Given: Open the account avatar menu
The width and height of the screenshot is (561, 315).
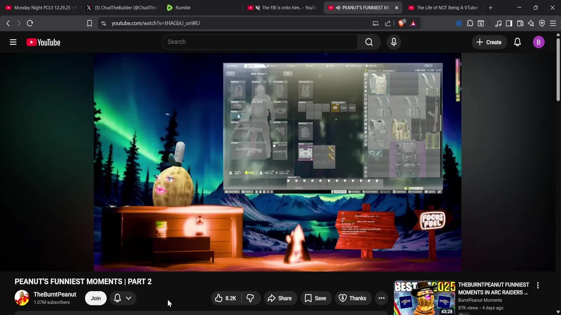Looking at the screenshot, I should pyautogui.click(x=539, y=42).
